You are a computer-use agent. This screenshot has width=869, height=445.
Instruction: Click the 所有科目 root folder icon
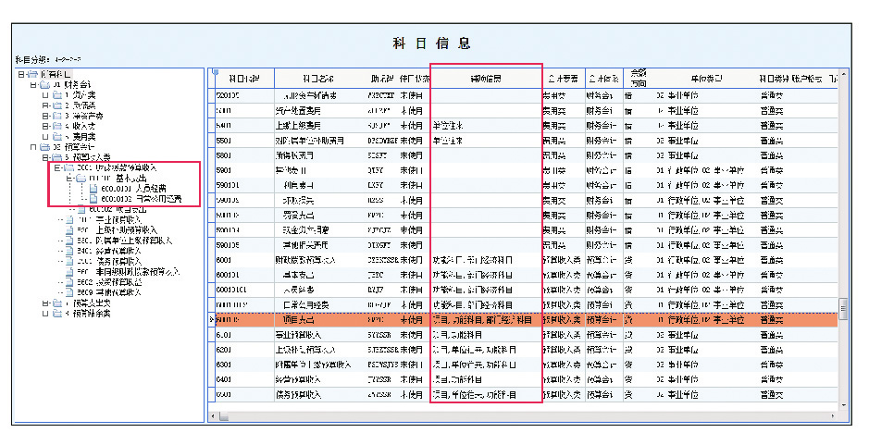tap(32, 73)
